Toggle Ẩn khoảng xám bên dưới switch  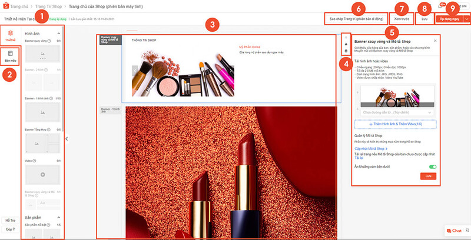[433, 167]
